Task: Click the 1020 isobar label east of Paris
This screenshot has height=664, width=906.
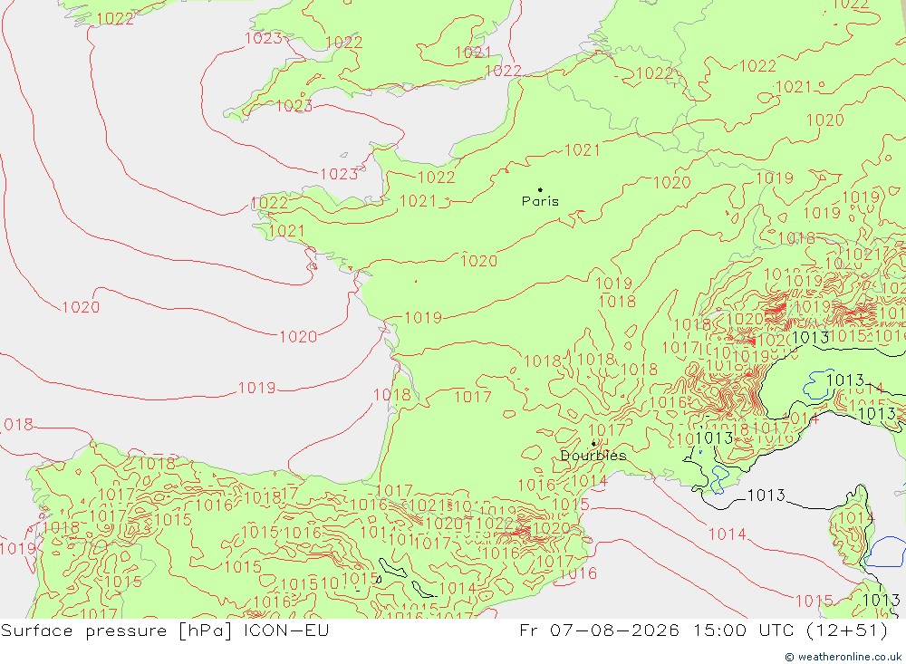Action: point(672,183)
